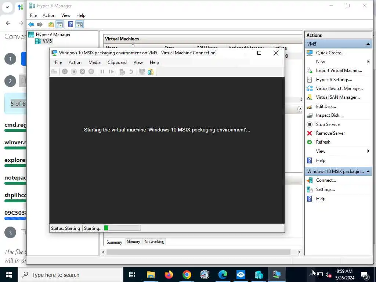Click Help under Windows 10 MSIX section
The image size is (376, 282).
(x=320, y=199)
